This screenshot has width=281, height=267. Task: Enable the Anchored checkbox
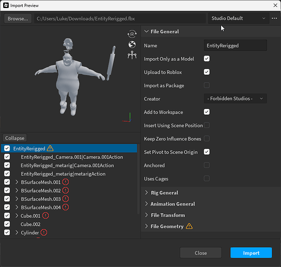207,165
